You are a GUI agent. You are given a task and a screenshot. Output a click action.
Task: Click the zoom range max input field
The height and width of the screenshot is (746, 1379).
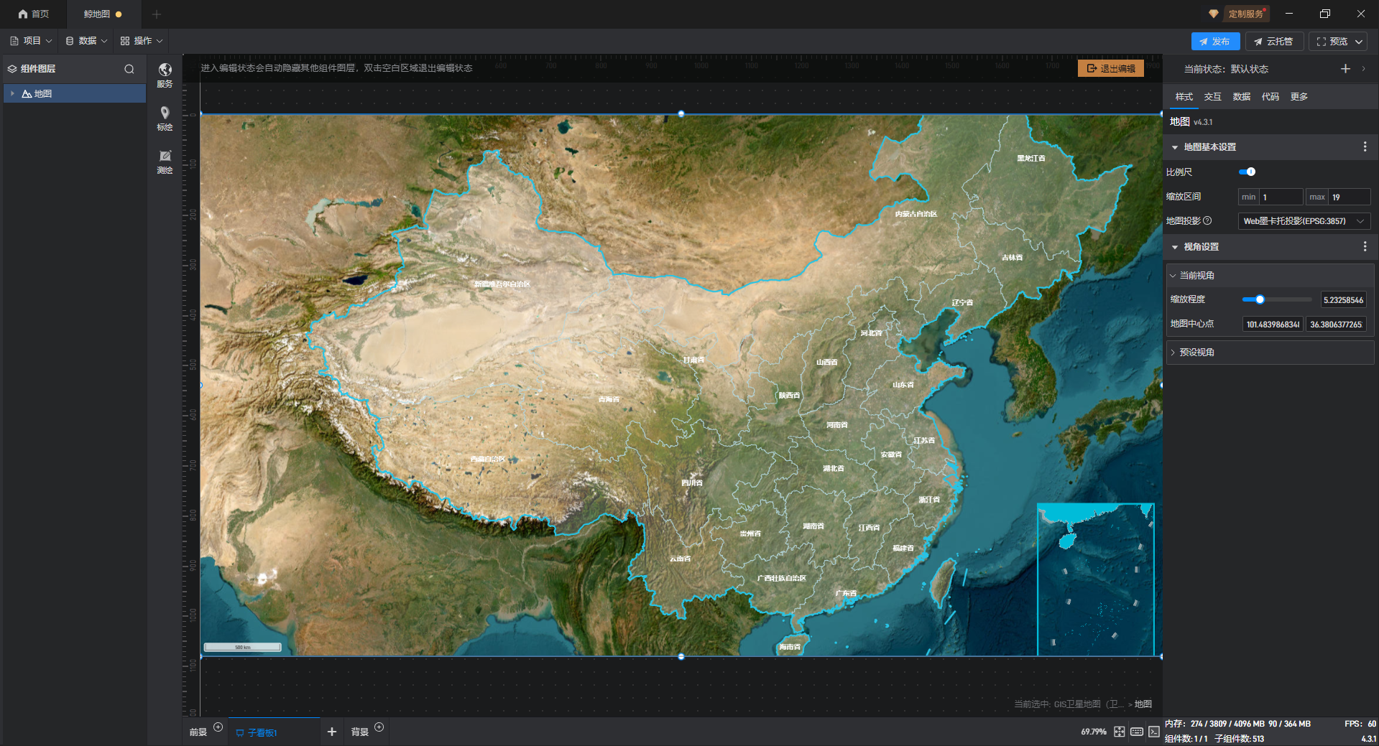(x=1349, y=197)
